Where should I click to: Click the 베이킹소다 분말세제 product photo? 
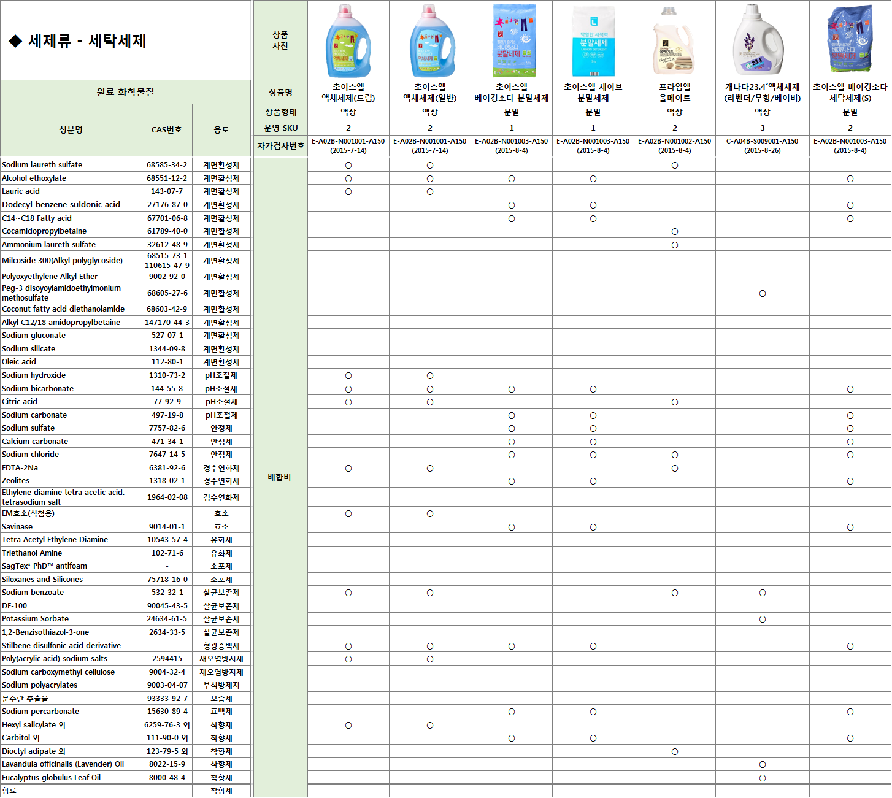514,40
